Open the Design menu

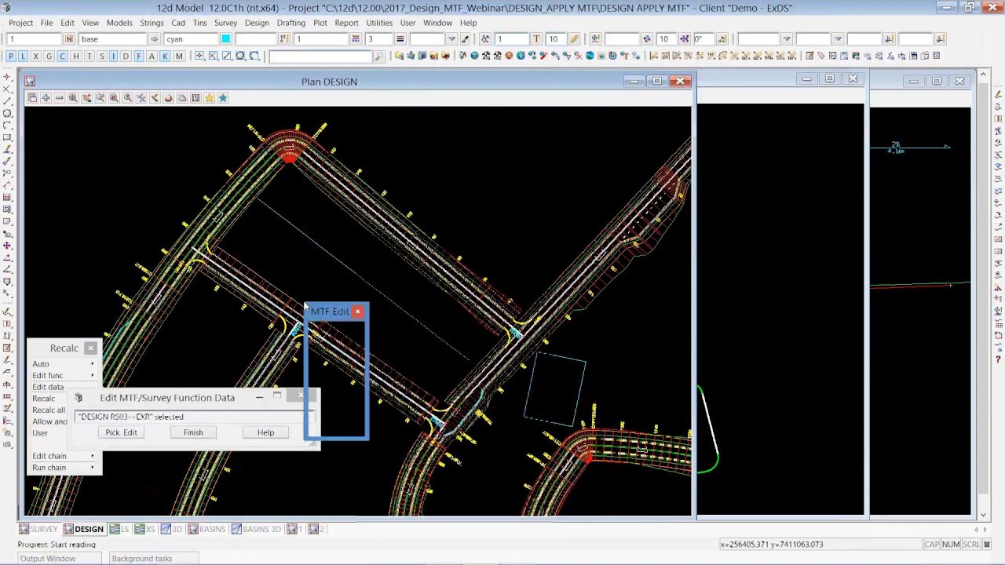click(256, 23)
